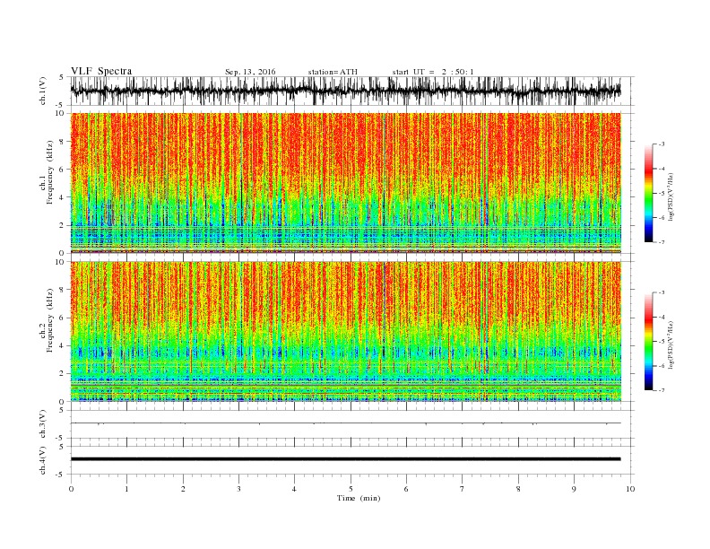This screenshot has width=710, height=549.
Task: Click the ch.1 spectrogram color scale bar
Action: pyautogui.click(x=648, y=193)
